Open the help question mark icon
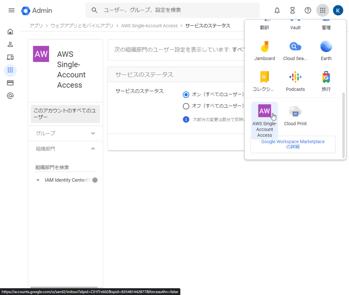This screenshot has width=349, height=295. pyautogui.click(x=308, y=10)
